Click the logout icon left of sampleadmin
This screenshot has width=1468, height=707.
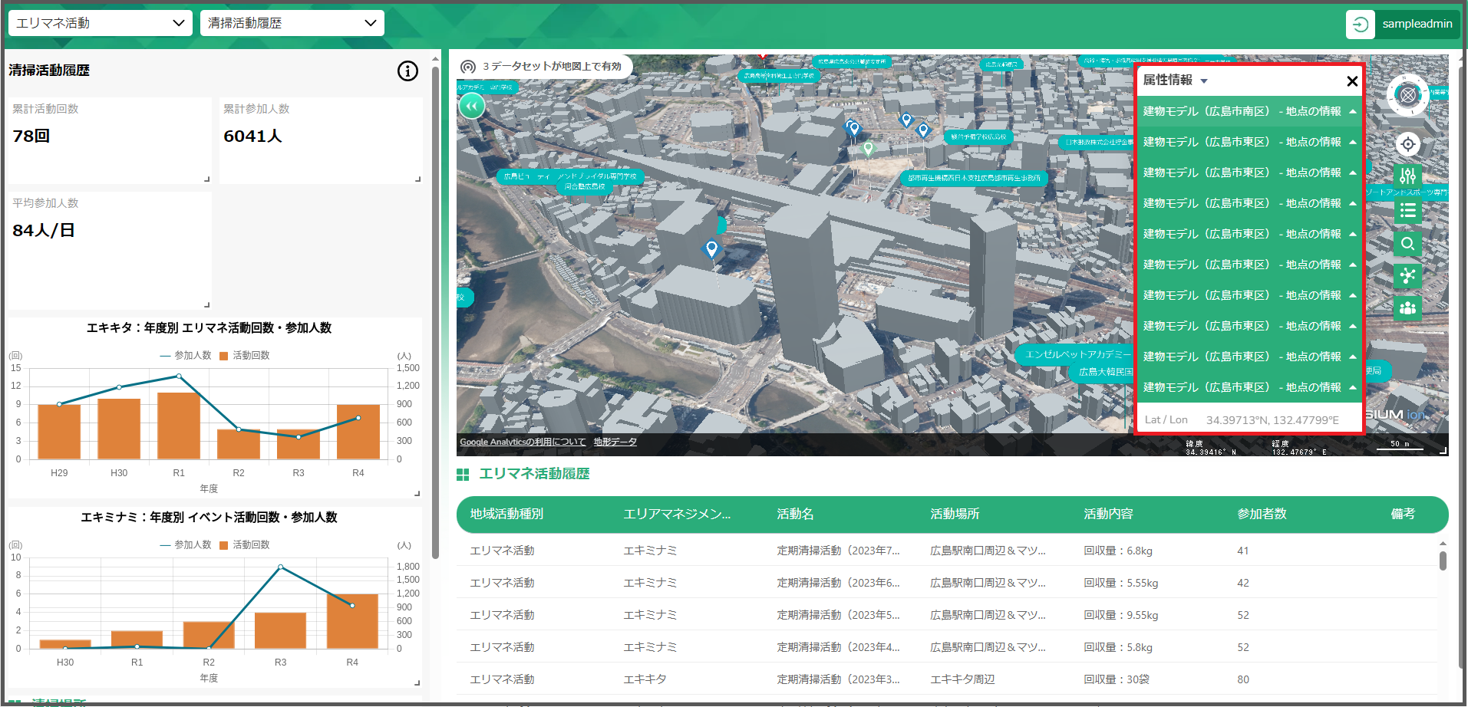(1360, 24)
